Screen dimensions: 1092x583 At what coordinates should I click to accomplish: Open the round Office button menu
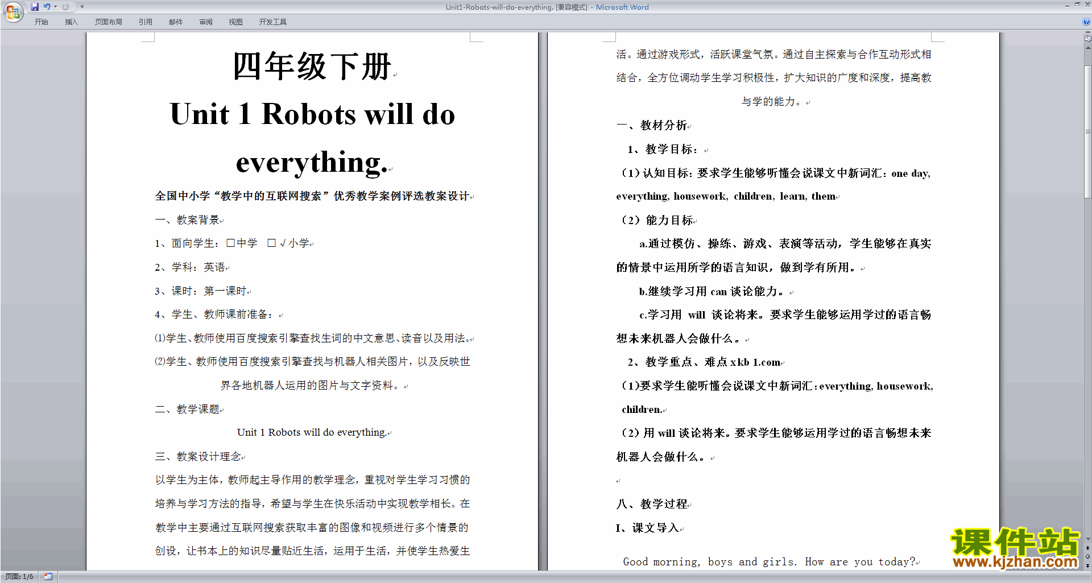click(13, 12)
